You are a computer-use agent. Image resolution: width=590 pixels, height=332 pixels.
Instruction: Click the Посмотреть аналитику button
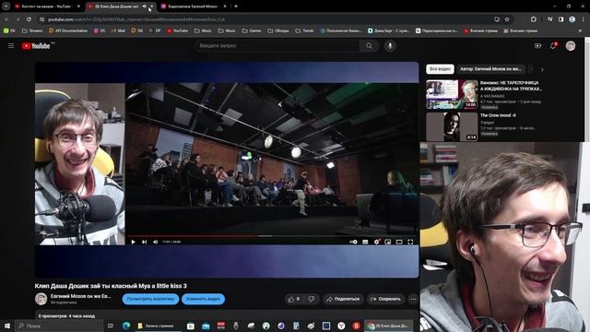tap(150, 299)
